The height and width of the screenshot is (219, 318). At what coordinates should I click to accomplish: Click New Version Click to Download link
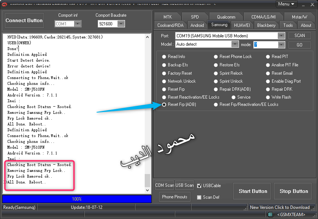click(280, 207)
